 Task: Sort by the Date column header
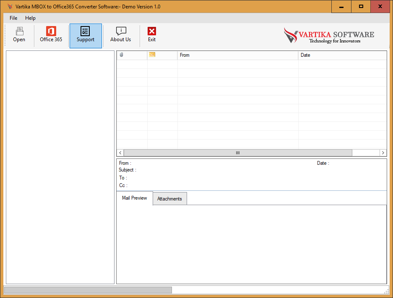tap(342, 55)
